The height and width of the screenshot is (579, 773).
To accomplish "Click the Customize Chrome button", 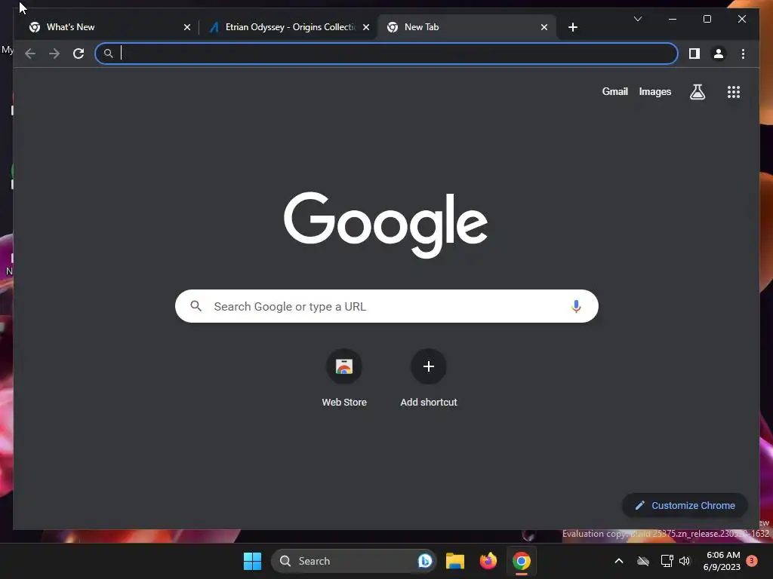I will (x=685, y=506).
